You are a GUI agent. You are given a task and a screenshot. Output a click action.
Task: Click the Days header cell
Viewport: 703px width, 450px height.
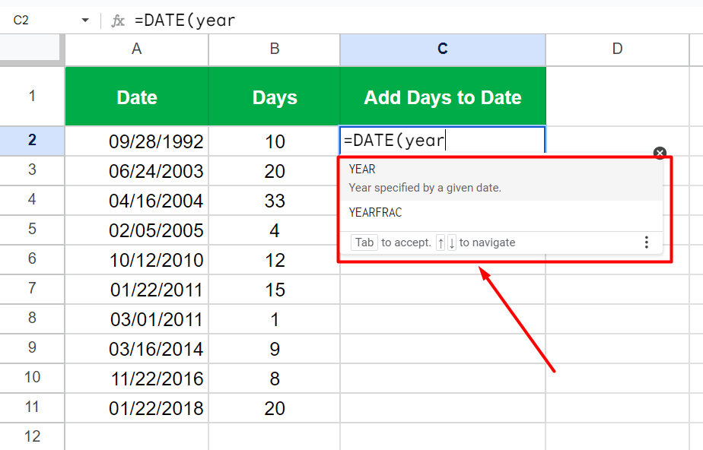275,97
